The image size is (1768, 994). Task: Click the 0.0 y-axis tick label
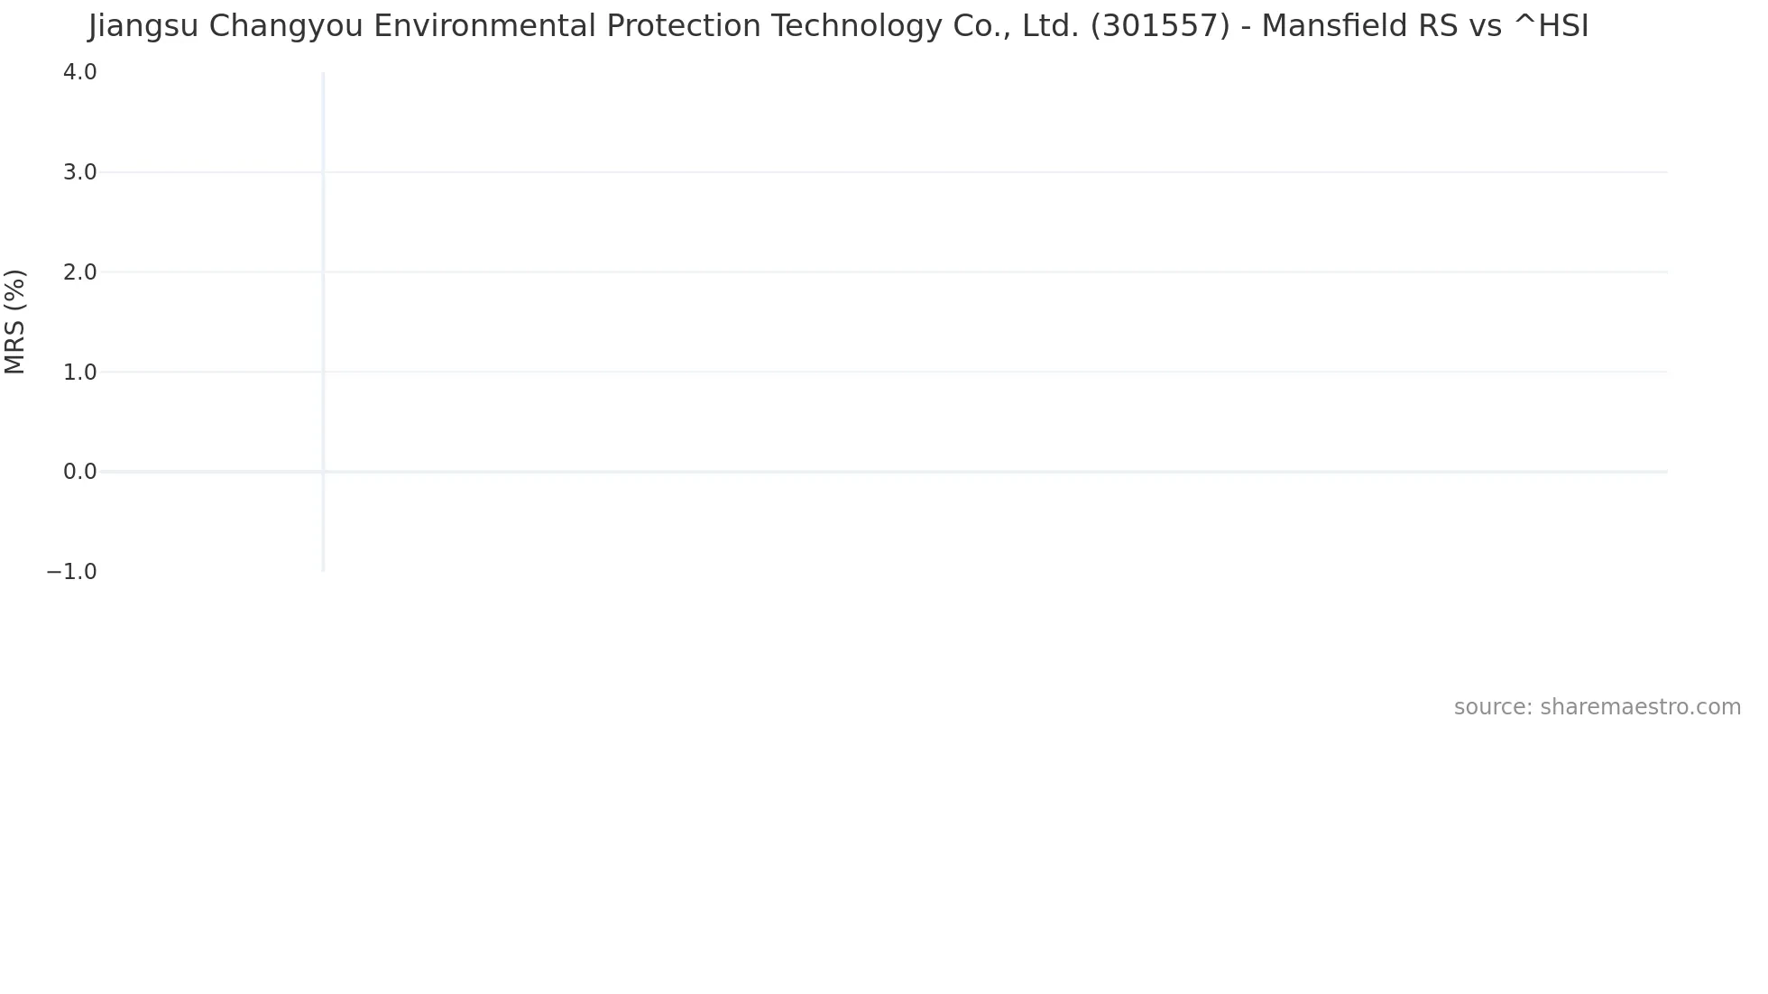click(79, 472)
